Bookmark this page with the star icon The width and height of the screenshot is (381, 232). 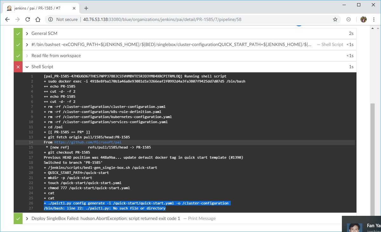[x=335, y=19]
